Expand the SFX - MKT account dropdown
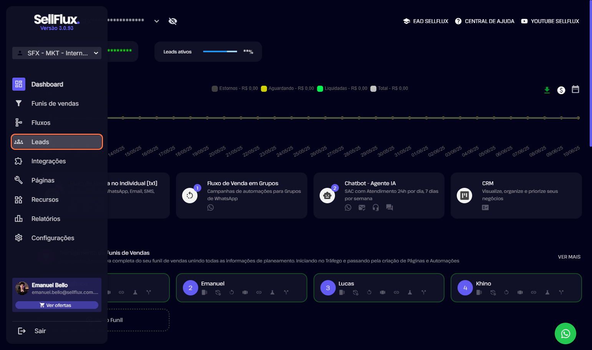592x350 pixels. pyautogui.click(x=57, y=53)
